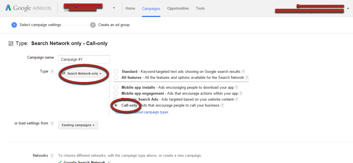
Task: Open the Opportunities tab
Action: 178,9
